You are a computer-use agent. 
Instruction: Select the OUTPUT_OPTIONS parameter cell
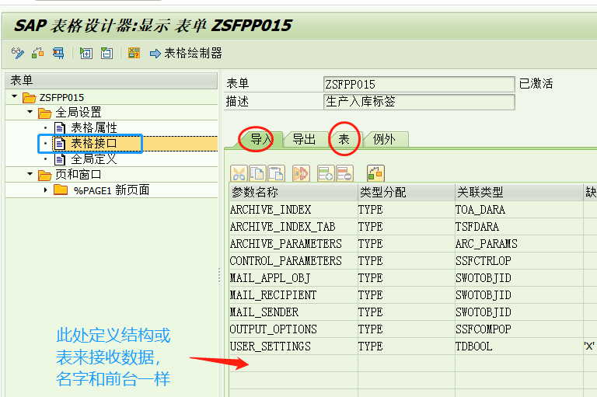(x=293, y=329)
